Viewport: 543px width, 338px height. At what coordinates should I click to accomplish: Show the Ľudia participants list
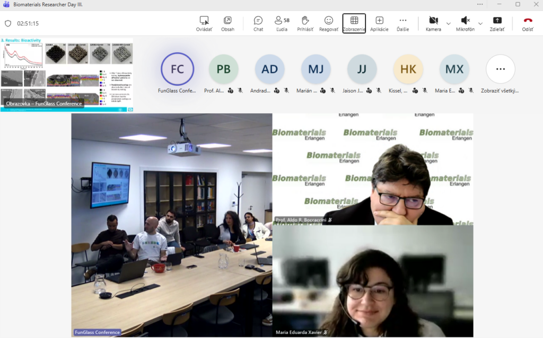tap(282, 23)
